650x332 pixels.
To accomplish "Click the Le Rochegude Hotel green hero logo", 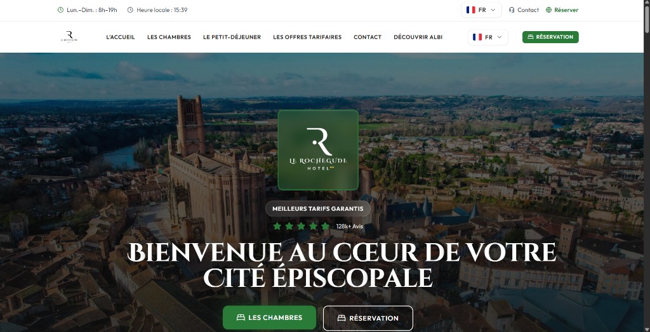I will pyautogui.click(x=318, y=150).
